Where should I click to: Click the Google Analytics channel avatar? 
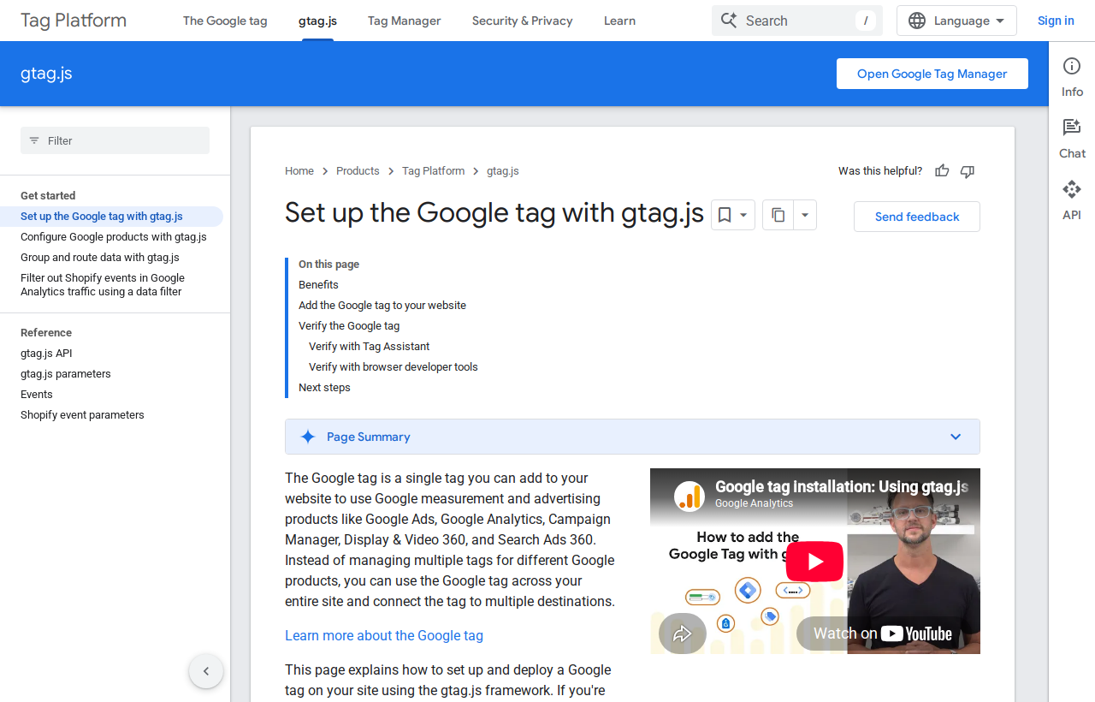tap(689, 496)
